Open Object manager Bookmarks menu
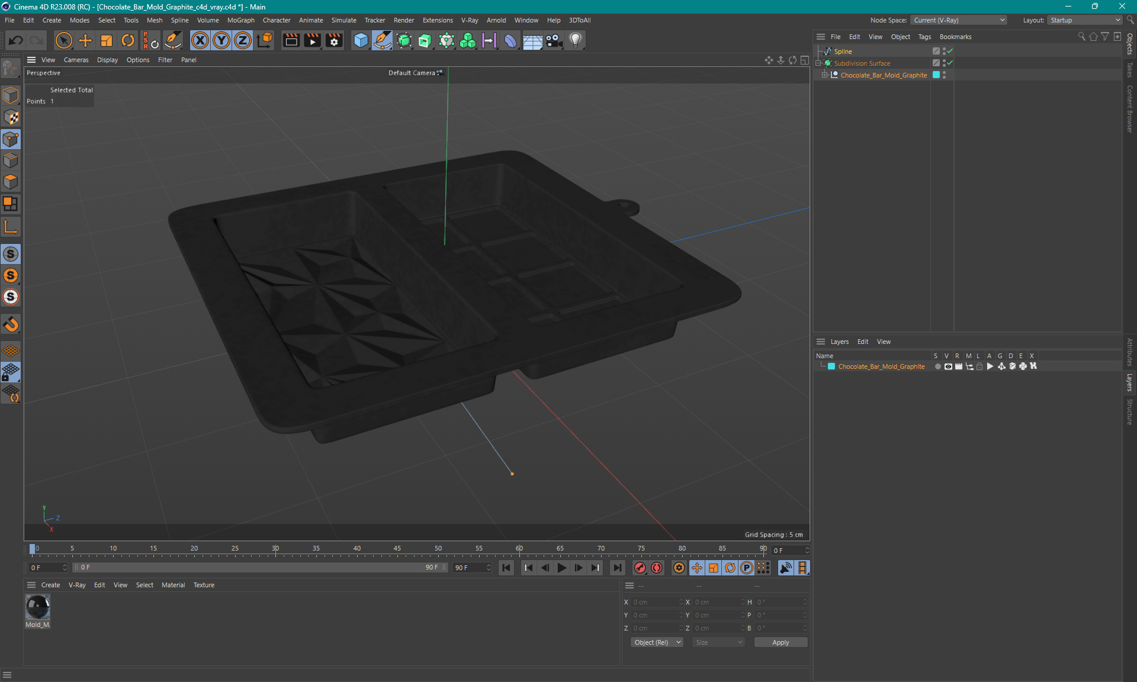Viewport: 1137px width, 682px height. [955, 37]
